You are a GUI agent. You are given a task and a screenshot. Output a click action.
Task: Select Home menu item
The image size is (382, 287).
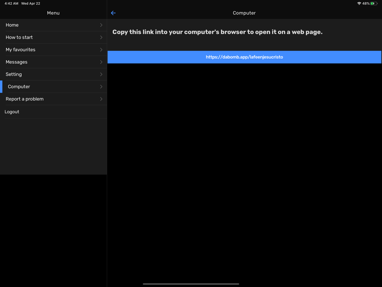[53, 25]
